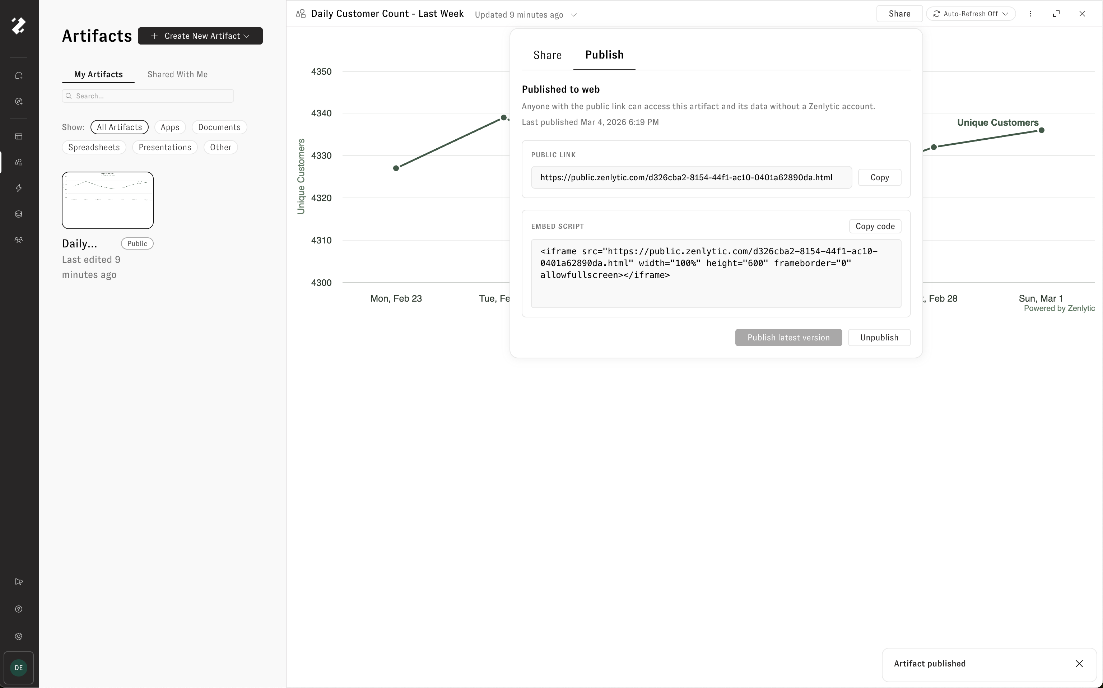Screen dimensions: 1103x688
Task: Open the help question mark icon
Action: click(19, 609)
